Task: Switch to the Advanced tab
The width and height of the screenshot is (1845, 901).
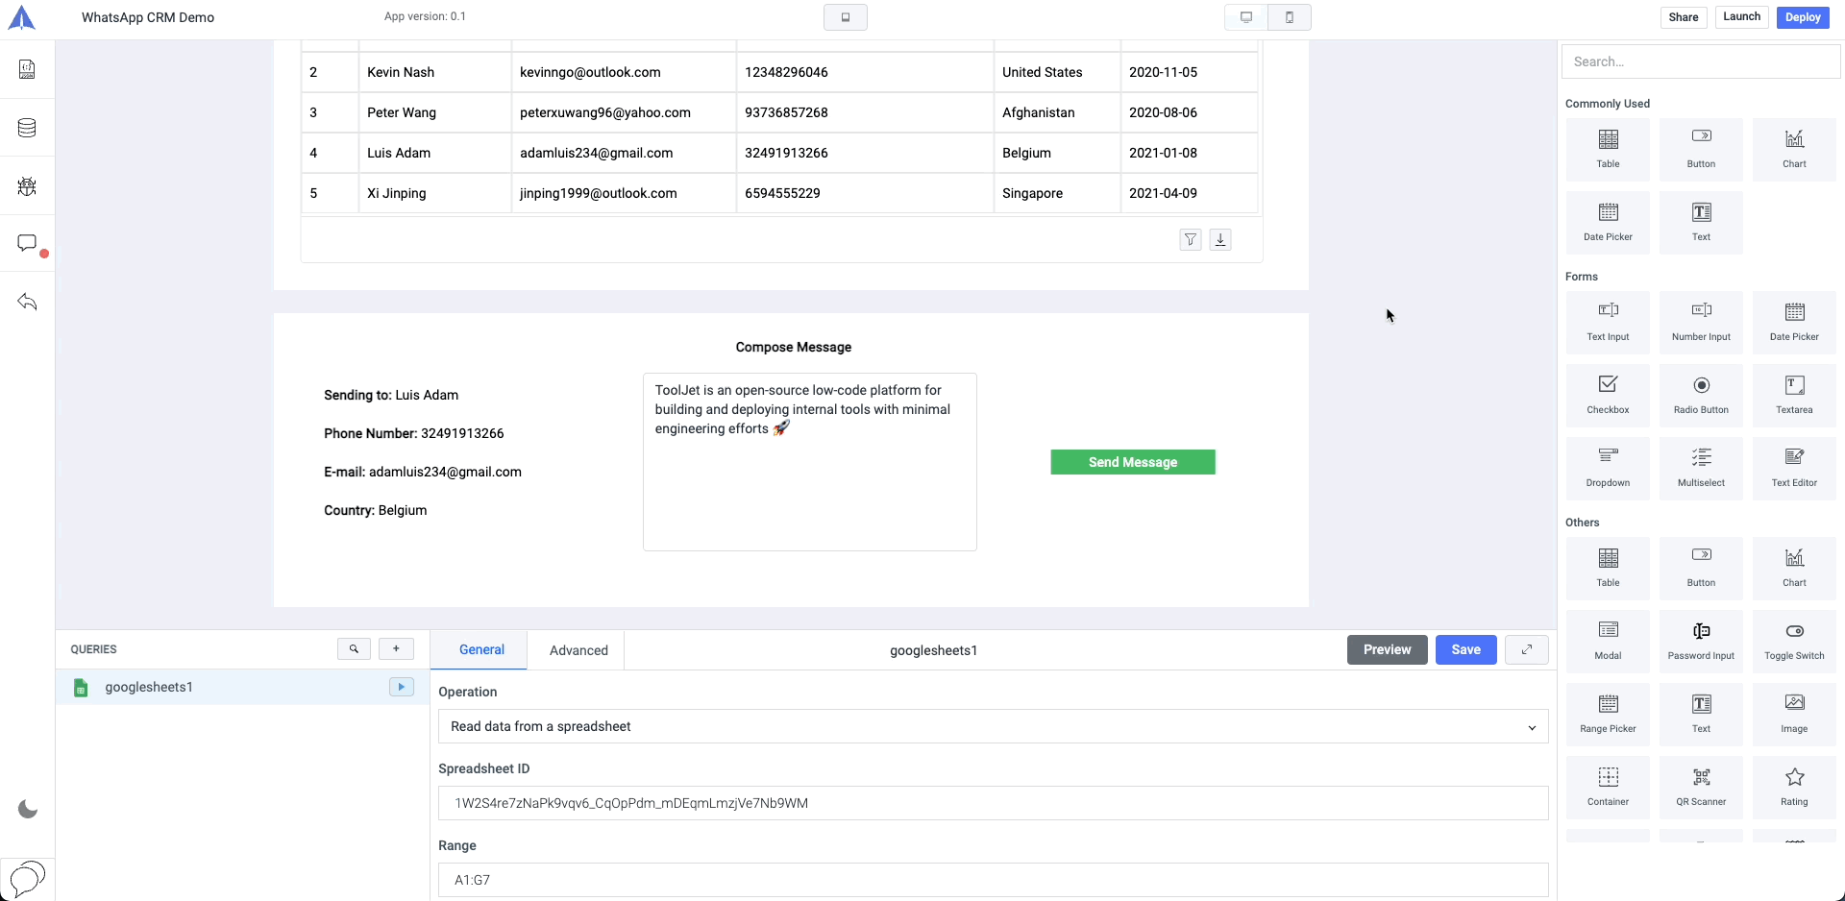Action: click(x=578, y=649)
